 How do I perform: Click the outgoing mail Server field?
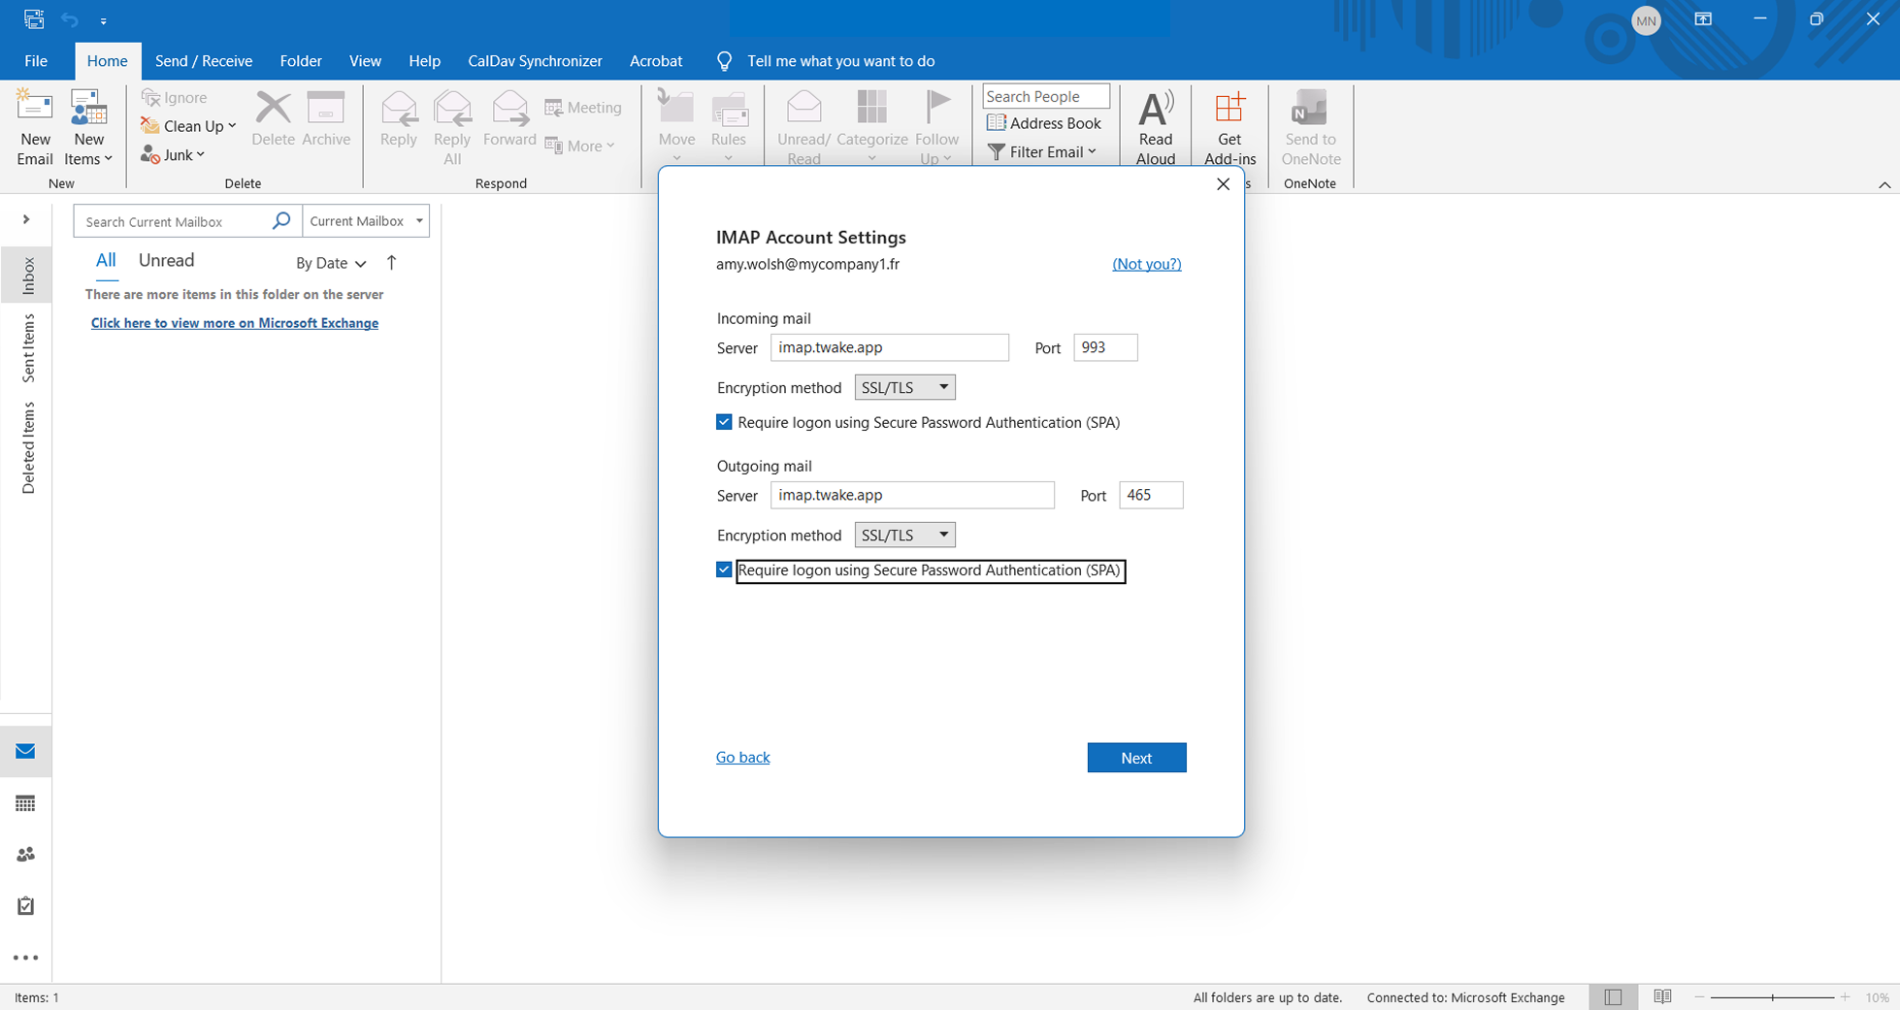pos(912,495)
